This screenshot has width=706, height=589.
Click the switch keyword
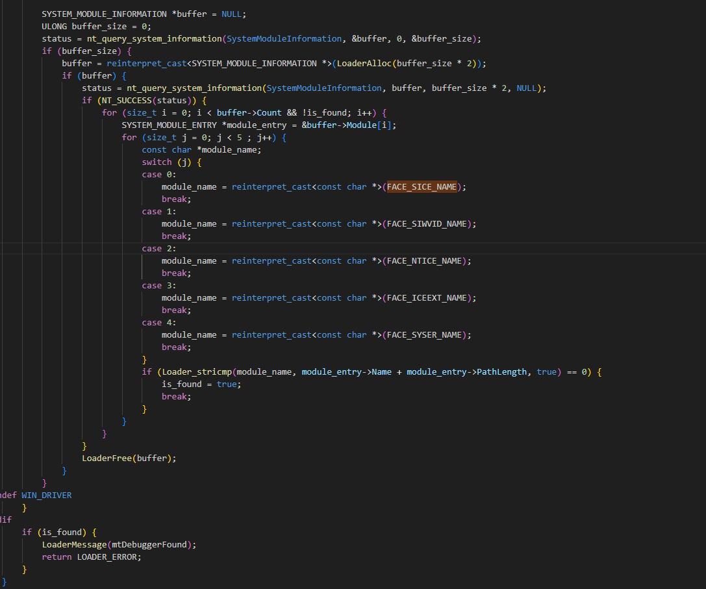[x=157, y=162]
